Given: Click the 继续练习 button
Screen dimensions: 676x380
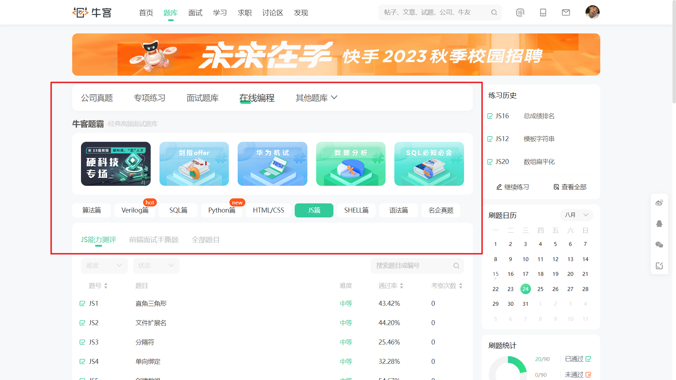Looking at the screenshot, I should pos(512,187).
